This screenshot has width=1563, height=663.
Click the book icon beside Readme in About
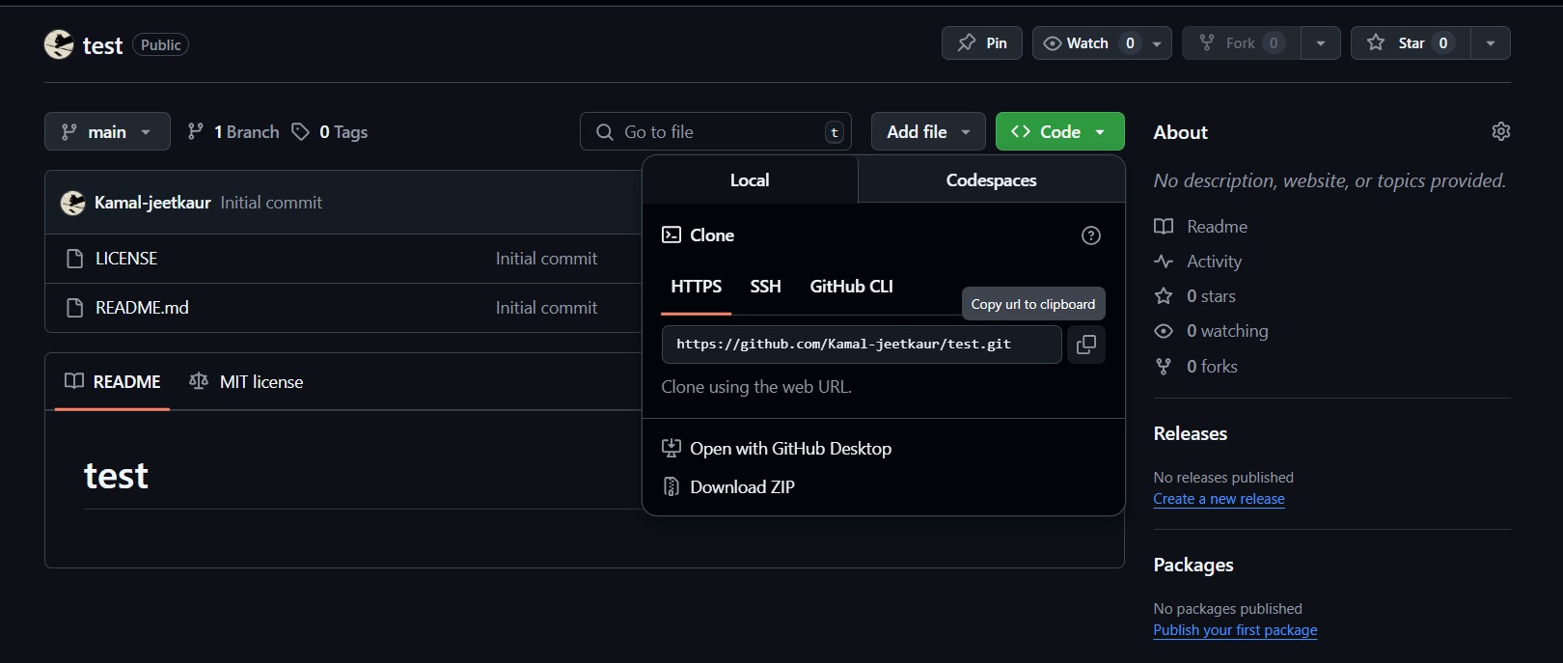click(1164, 227)
